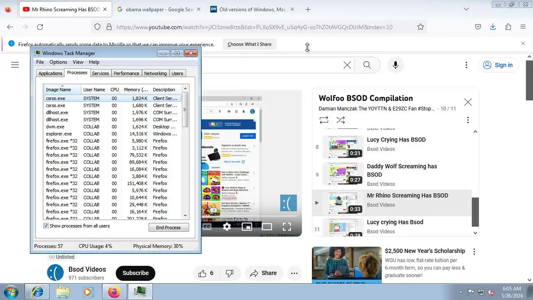The image size is (533, 300).
Task: Like the video with thumbs up
Action: tap(207, 273)
